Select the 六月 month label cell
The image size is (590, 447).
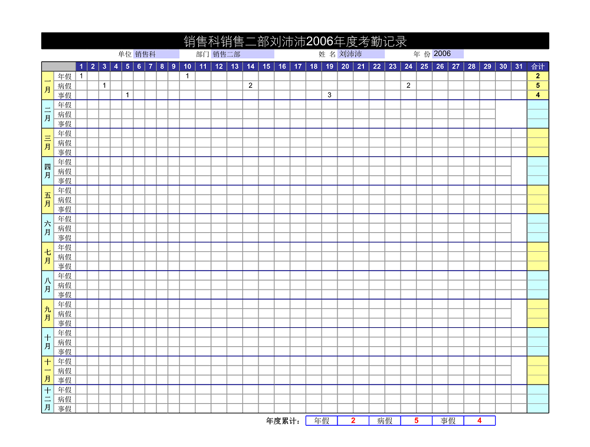(x=48, y=228)
